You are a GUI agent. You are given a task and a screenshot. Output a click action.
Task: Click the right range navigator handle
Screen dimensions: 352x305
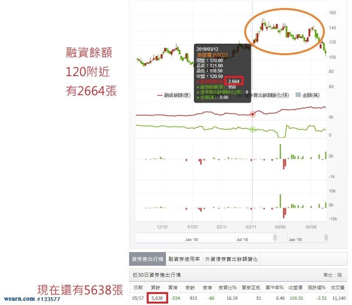[x=326, y=237]
